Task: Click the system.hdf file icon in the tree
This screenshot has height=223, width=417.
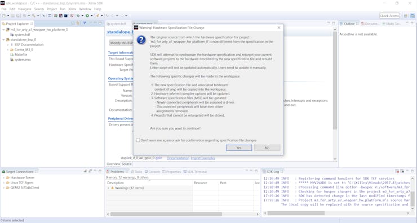Action: click(x=12, y=34)
